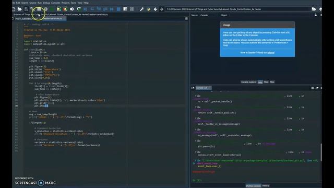Click the 'event_loop.exec_()' console line
The width and height of the screenshot is (334, 188).
click(210, 166)
